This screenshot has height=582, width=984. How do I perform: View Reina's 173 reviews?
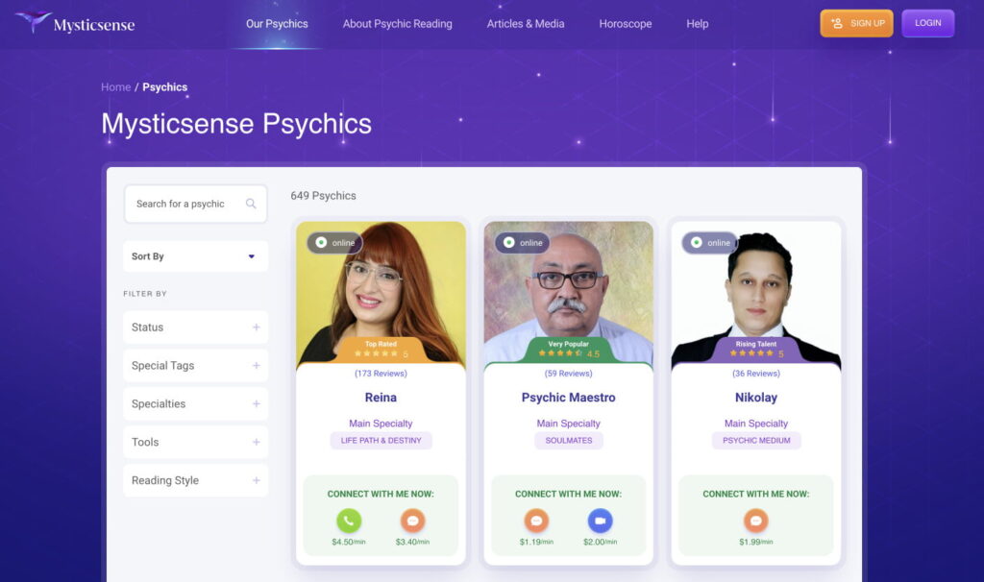381,374
